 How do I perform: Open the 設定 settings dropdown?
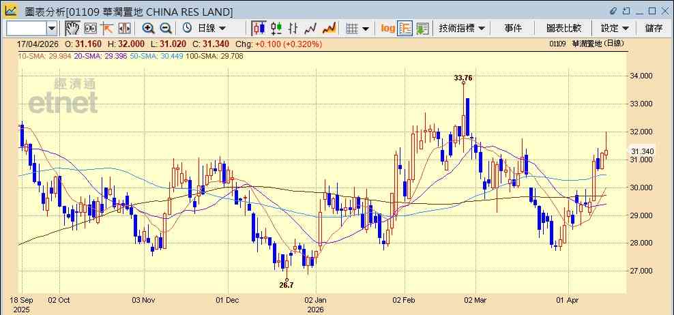(615, 29)
